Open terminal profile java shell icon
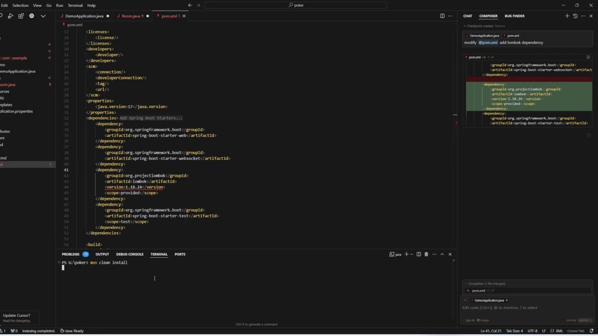Viewport: 598px width, 336px height. 395,254
